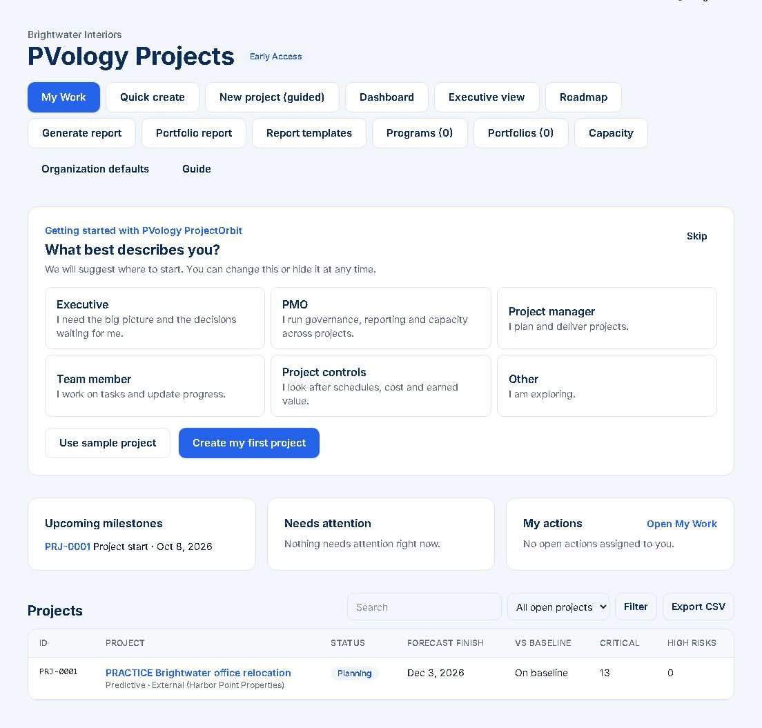762x728 pixels.
Task: Click the Open My Work link
Action: coord(681,524)
